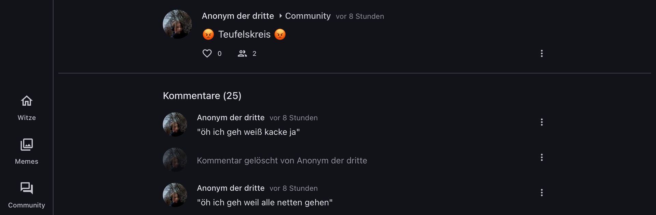The image size is (656, 215).
Task: Open three-dot menu for the Teufelskreis post
Action: tap(542, 53)
